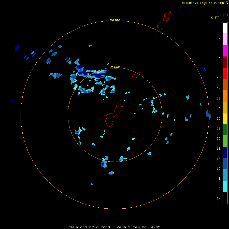This screenshot has width=229, height=229.
Task: Click the 38 legend value label
Action: (x=219, y=98)
